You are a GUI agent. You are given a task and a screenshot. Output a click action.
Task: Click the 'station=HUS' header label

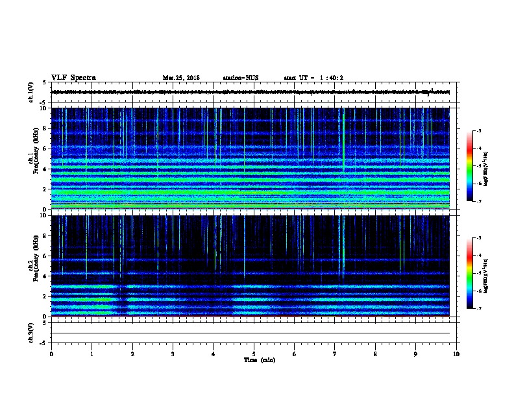click(241, 78)
